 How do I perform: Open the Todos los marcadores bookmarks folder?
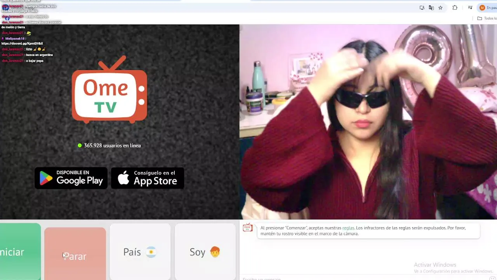(487, 18)
